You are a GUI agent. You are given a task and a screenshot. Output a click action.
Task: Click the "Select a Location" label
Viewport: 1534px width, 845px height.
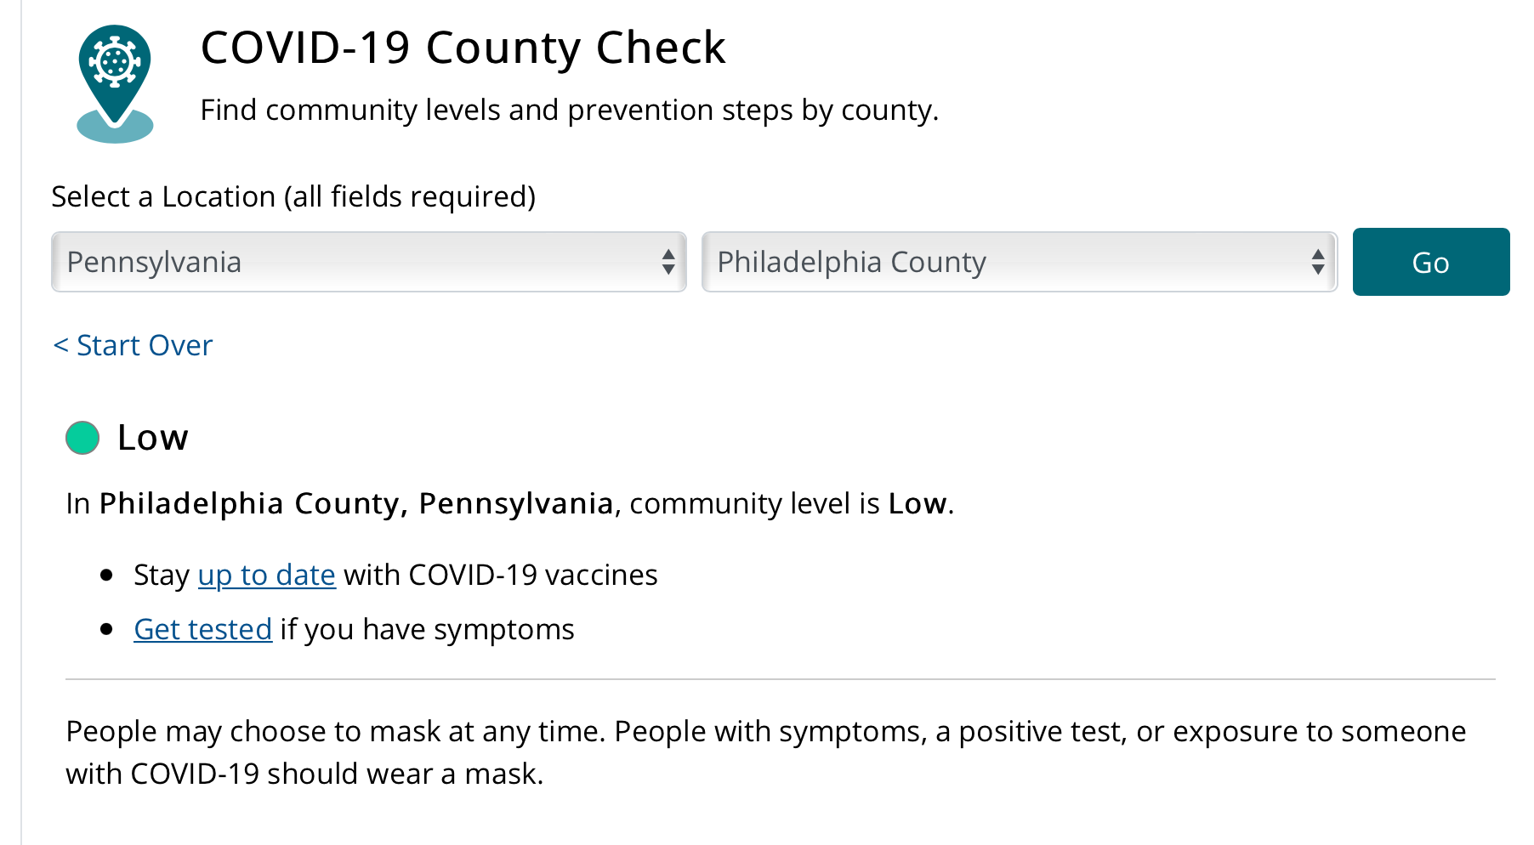pyautogui.click(x=293, y=196)
